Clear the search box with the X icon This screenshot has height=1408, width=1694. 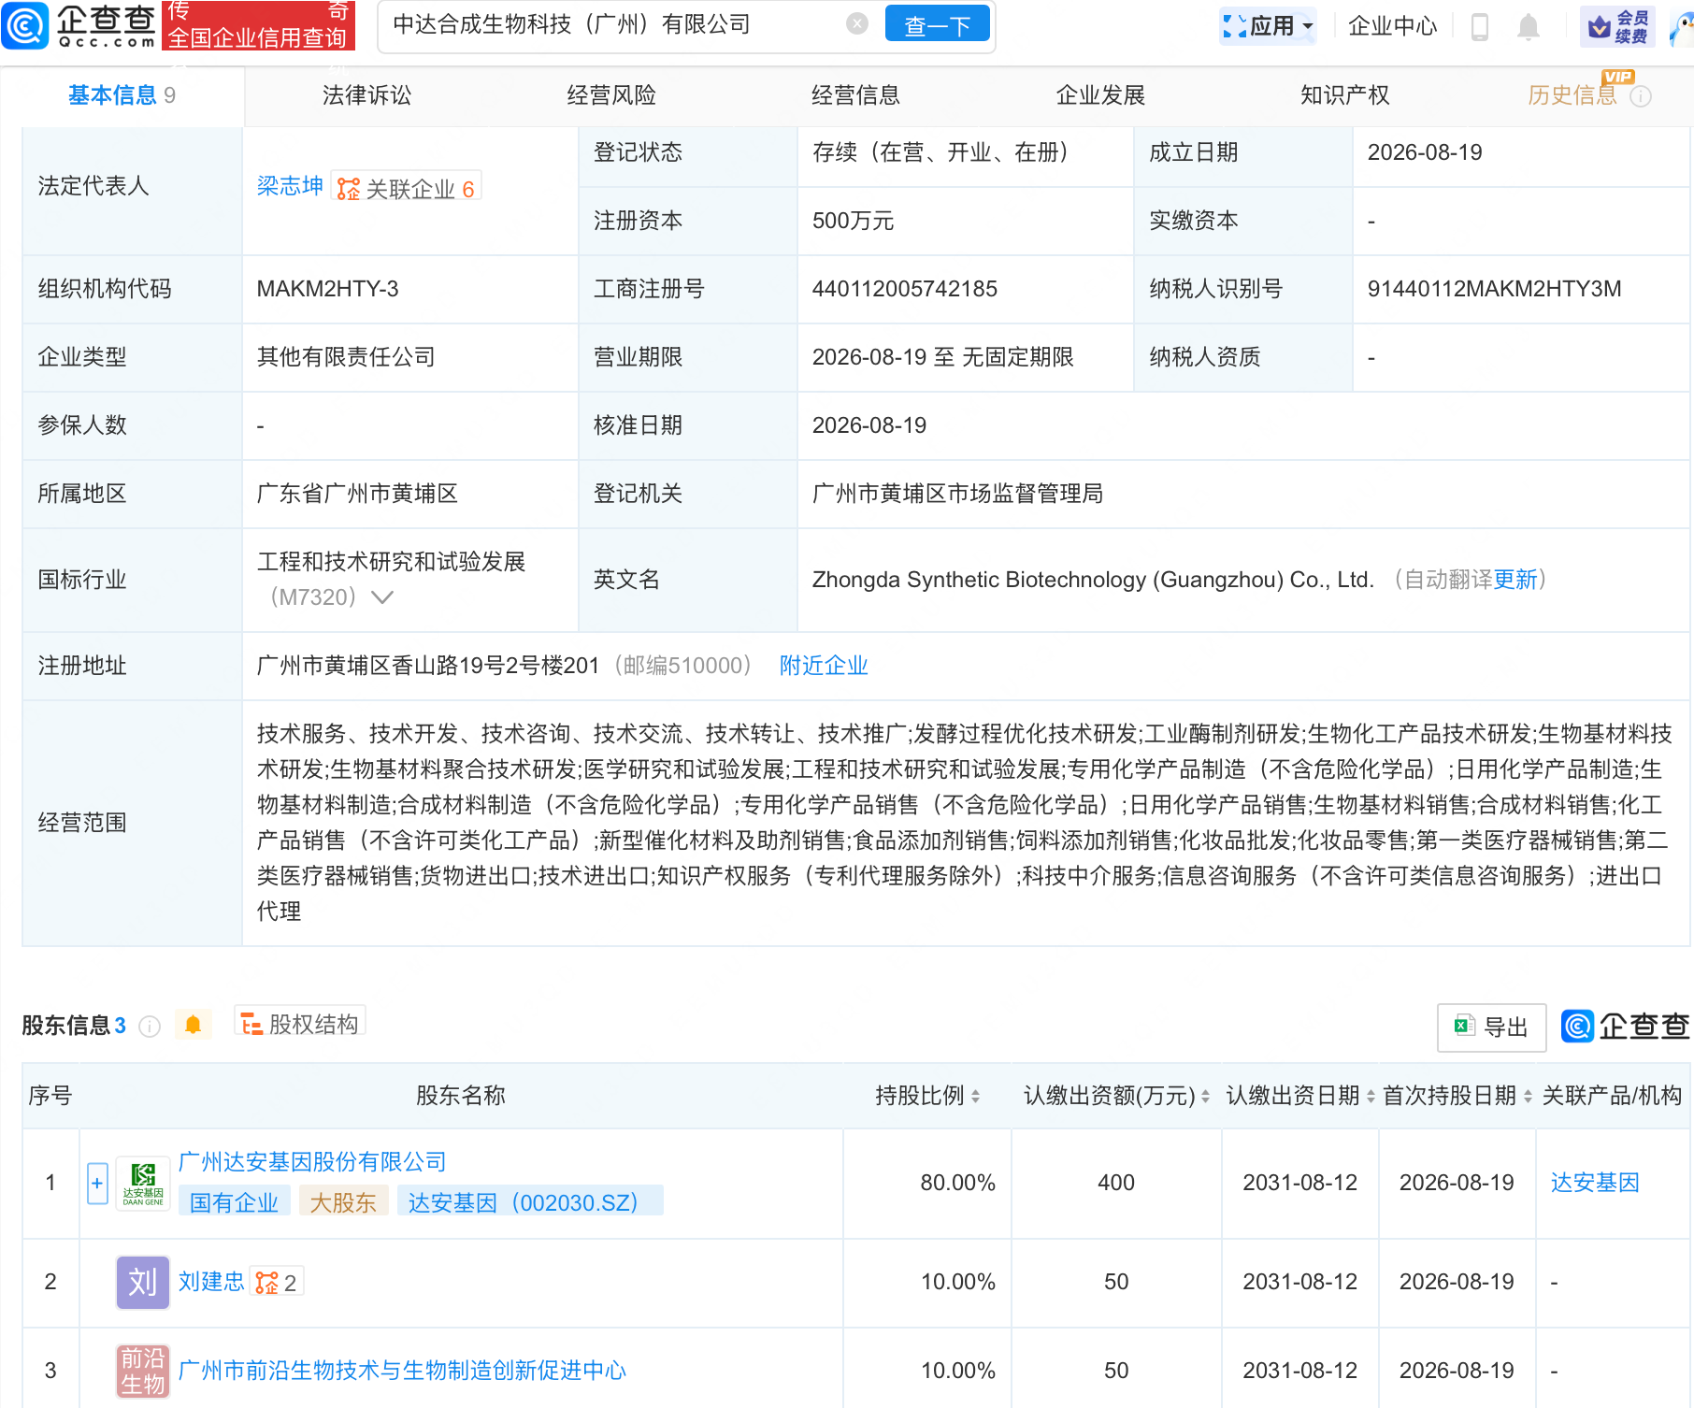pos(857,24)
